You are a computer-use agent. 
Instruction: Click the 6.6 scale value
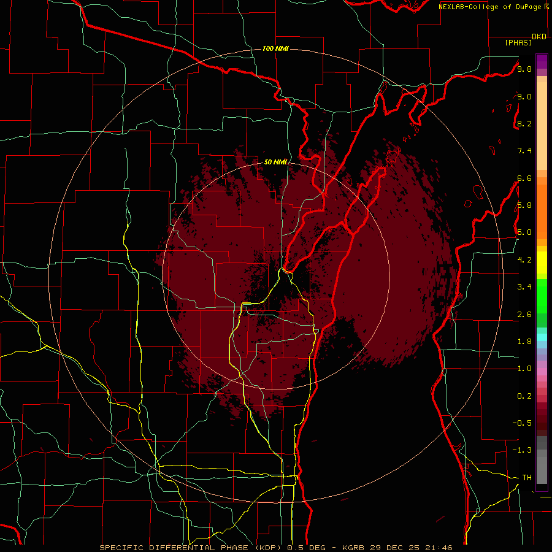(524, 178)
